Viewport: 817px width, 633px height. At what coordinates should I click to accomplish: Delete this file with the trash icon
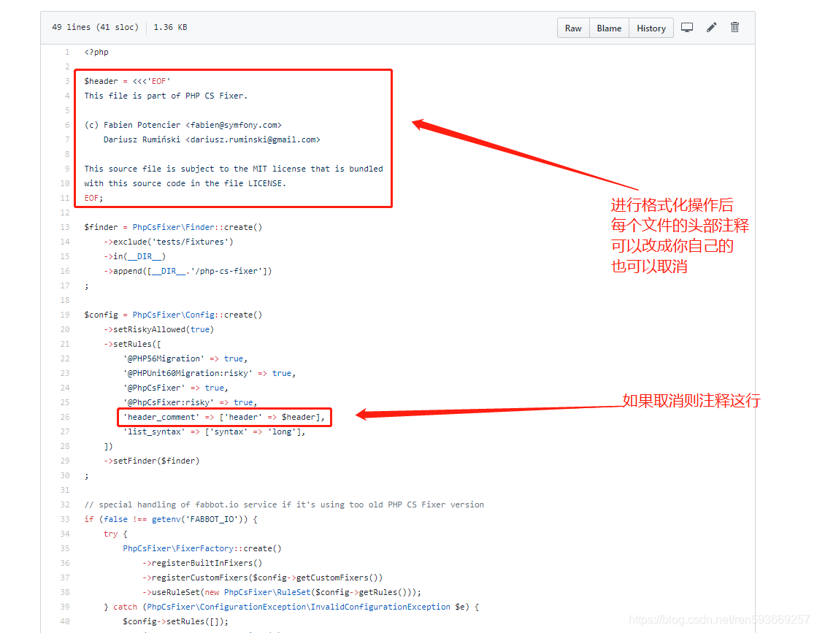tap(734, 28)
